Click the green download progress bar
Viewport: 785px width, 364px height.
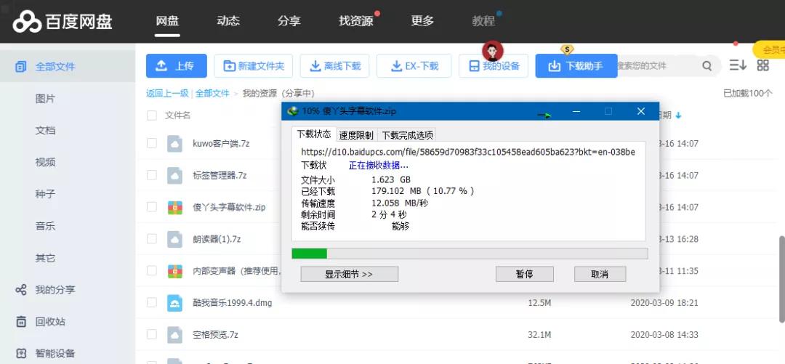coord(310,254)
